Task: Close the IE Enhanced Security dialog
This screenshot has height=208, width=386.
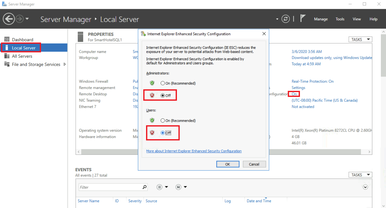Action: pos(264,34)
